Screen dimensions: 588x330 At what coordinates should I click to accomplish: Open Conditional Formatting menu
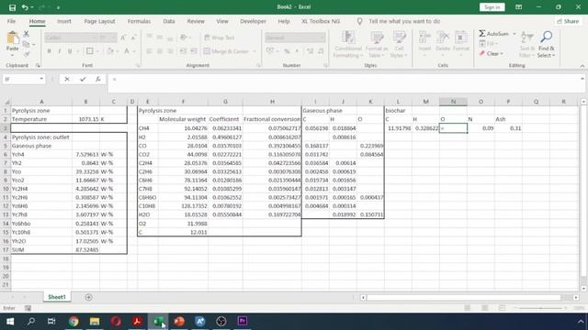coord(348,44)
